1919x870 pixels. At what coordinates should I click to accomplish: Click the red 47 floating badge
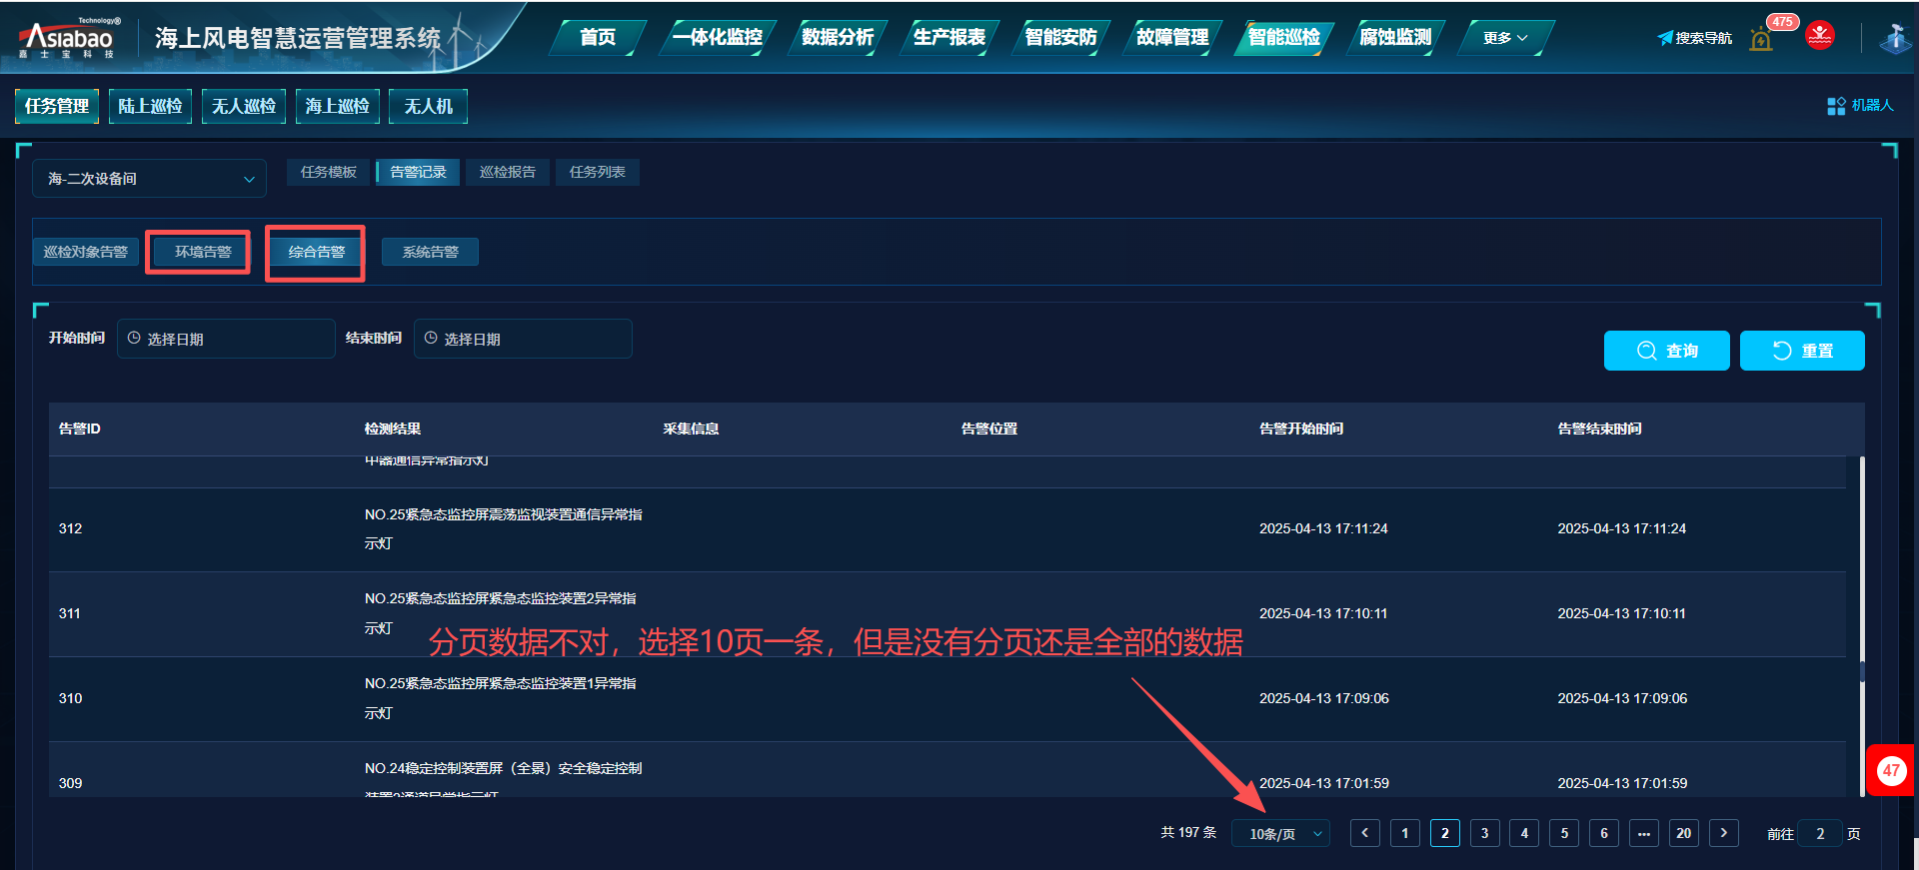point(1890,770)
